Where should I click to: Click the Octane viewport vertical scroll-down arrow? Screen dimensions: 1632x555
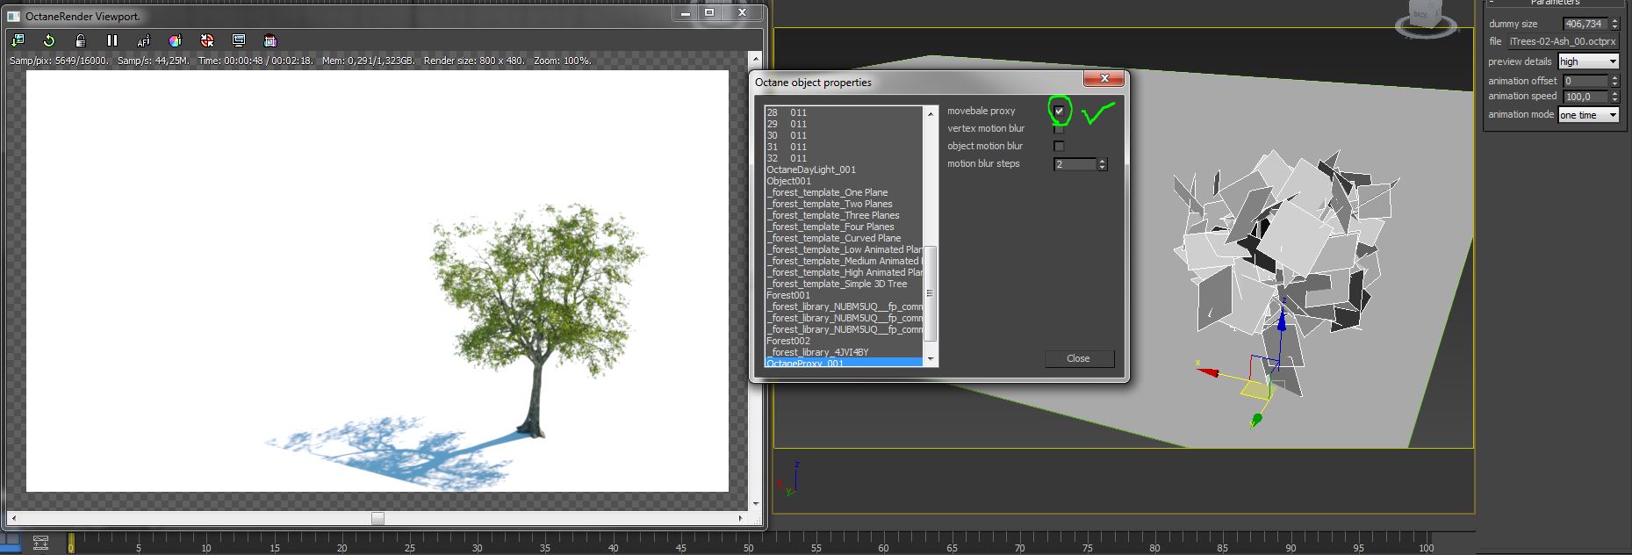point(756,504)
